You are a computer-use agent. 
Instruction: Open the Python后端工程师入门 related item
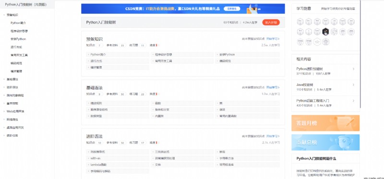[325, 103]
